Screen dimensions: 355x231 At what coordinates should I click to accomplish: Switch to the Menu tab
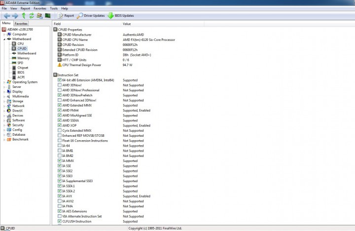(6, 23)
